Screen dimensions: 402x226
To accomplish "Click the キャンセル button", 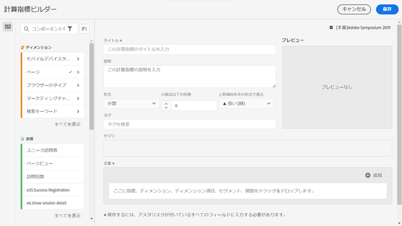I will coord(354,9).
